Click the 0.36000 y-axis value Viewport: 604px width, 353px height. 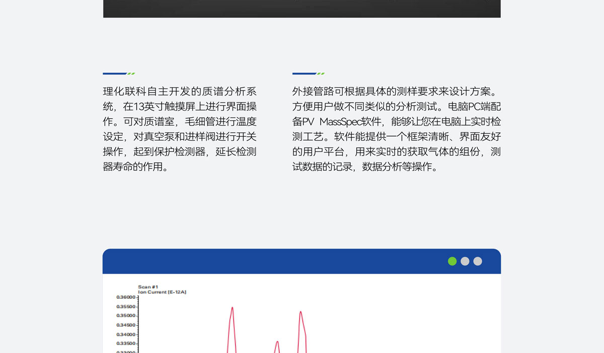point(126,297)
